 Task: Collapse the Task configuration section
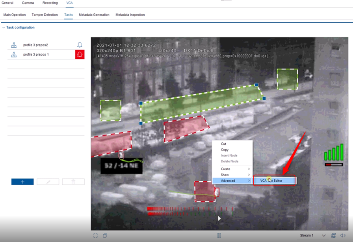click(4, 28)
